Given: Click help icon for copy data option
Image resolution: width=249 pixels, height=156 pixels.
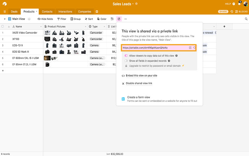Looking at the screenshot, I should tap(177, 56).
